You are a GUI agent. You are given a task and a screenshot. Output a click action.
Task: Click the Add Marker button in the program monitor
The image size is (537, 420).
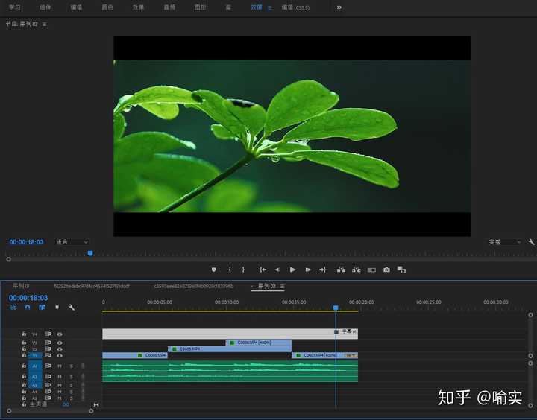[214, 270]
